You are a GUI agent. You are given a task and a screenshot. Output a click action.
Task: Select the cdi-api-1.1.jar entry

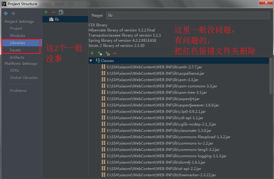[155, 118]
